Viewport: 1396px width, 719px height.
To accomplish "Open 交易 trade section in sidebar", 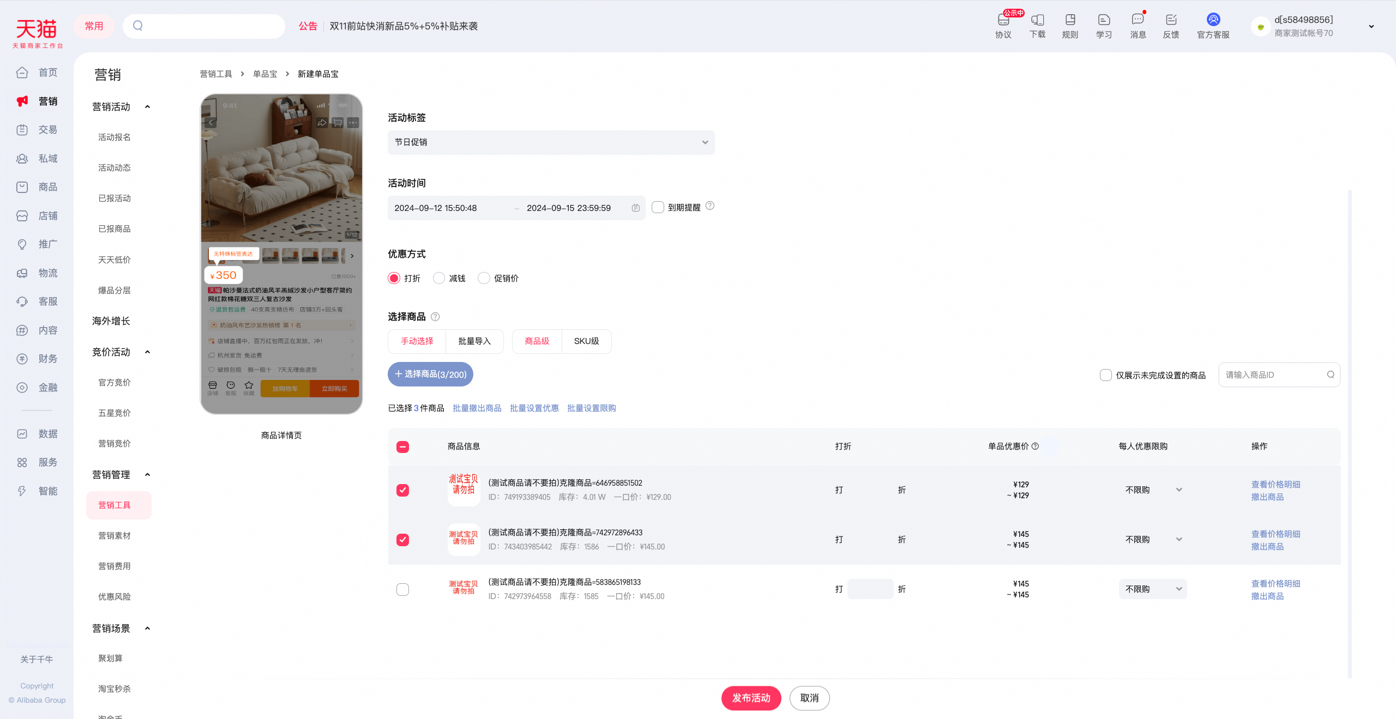I will pos(37,130).
